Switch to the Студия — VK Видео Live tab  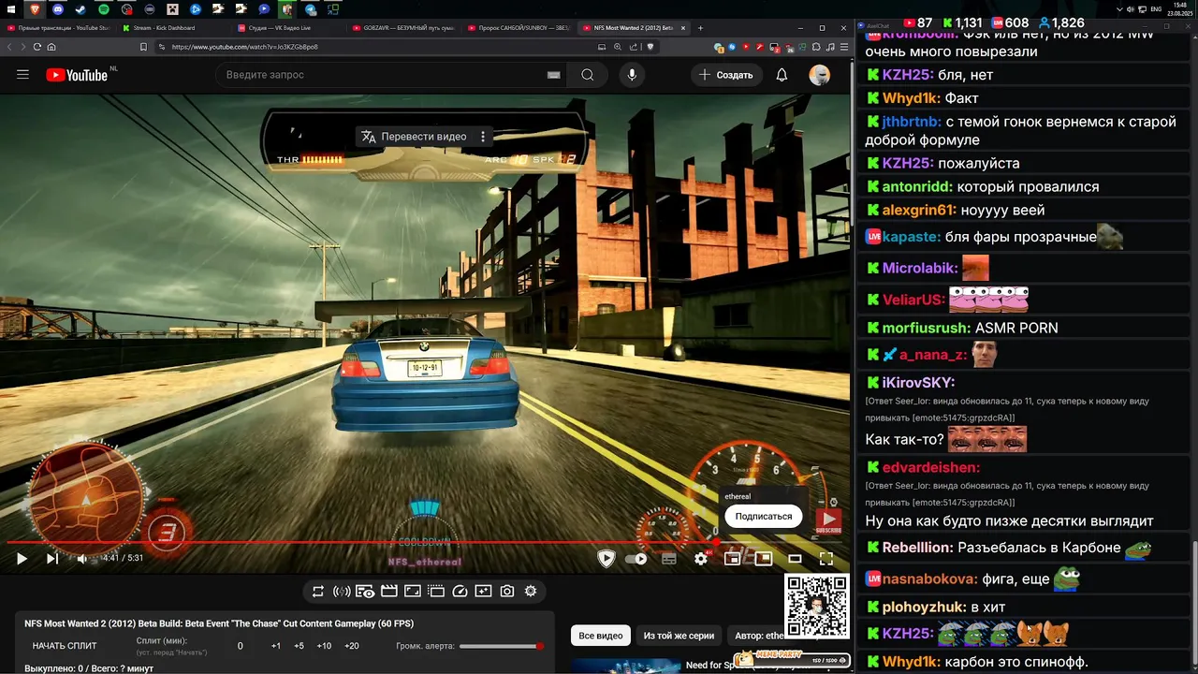287,28
